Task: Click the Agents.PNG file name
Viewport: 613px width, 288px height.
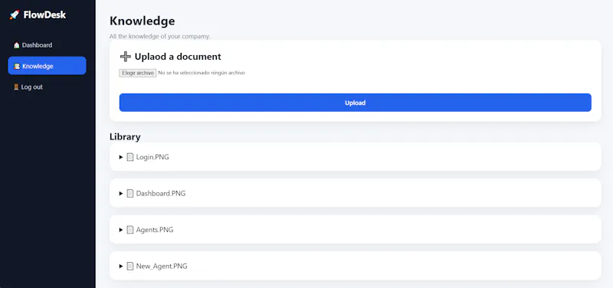Action: point(155,230)
